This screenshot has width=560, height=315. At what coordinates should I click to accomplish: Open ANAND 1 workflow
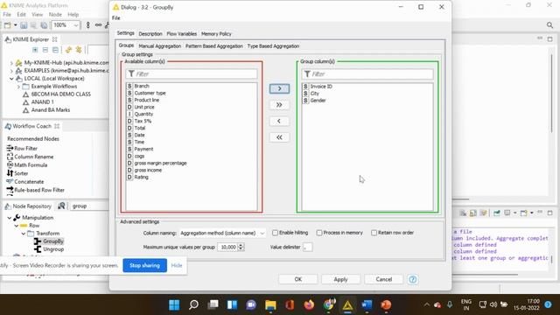(x=42, y=101)
